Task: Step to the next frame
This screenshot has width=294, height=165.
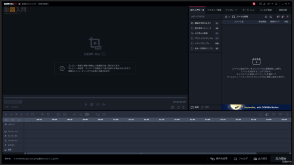Action: tap(104, 104)
